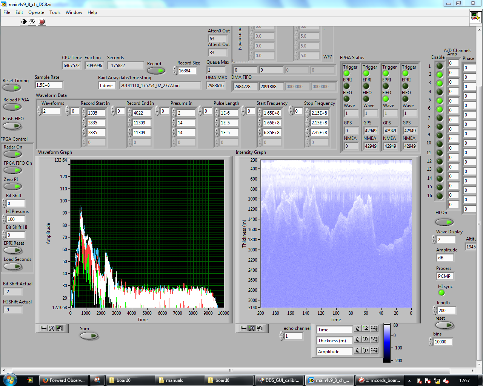Click the Run arrow toolbar button

click(x=24, y=21)
